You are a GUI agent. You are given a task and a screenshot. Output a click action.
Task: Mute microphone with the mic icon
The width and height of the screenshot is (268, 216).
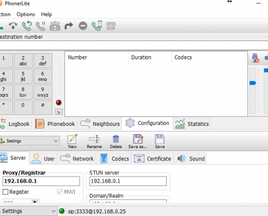click(x=256, y=58)
